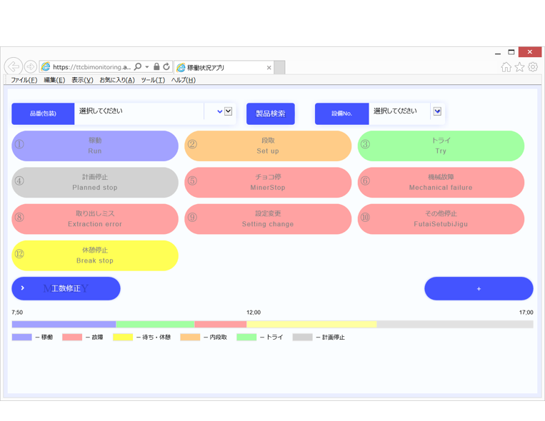Image resolution: width=545 pixels, height=421 pixels.
Task: Click the browser back arrow button
Action: [x=13, y=67]
